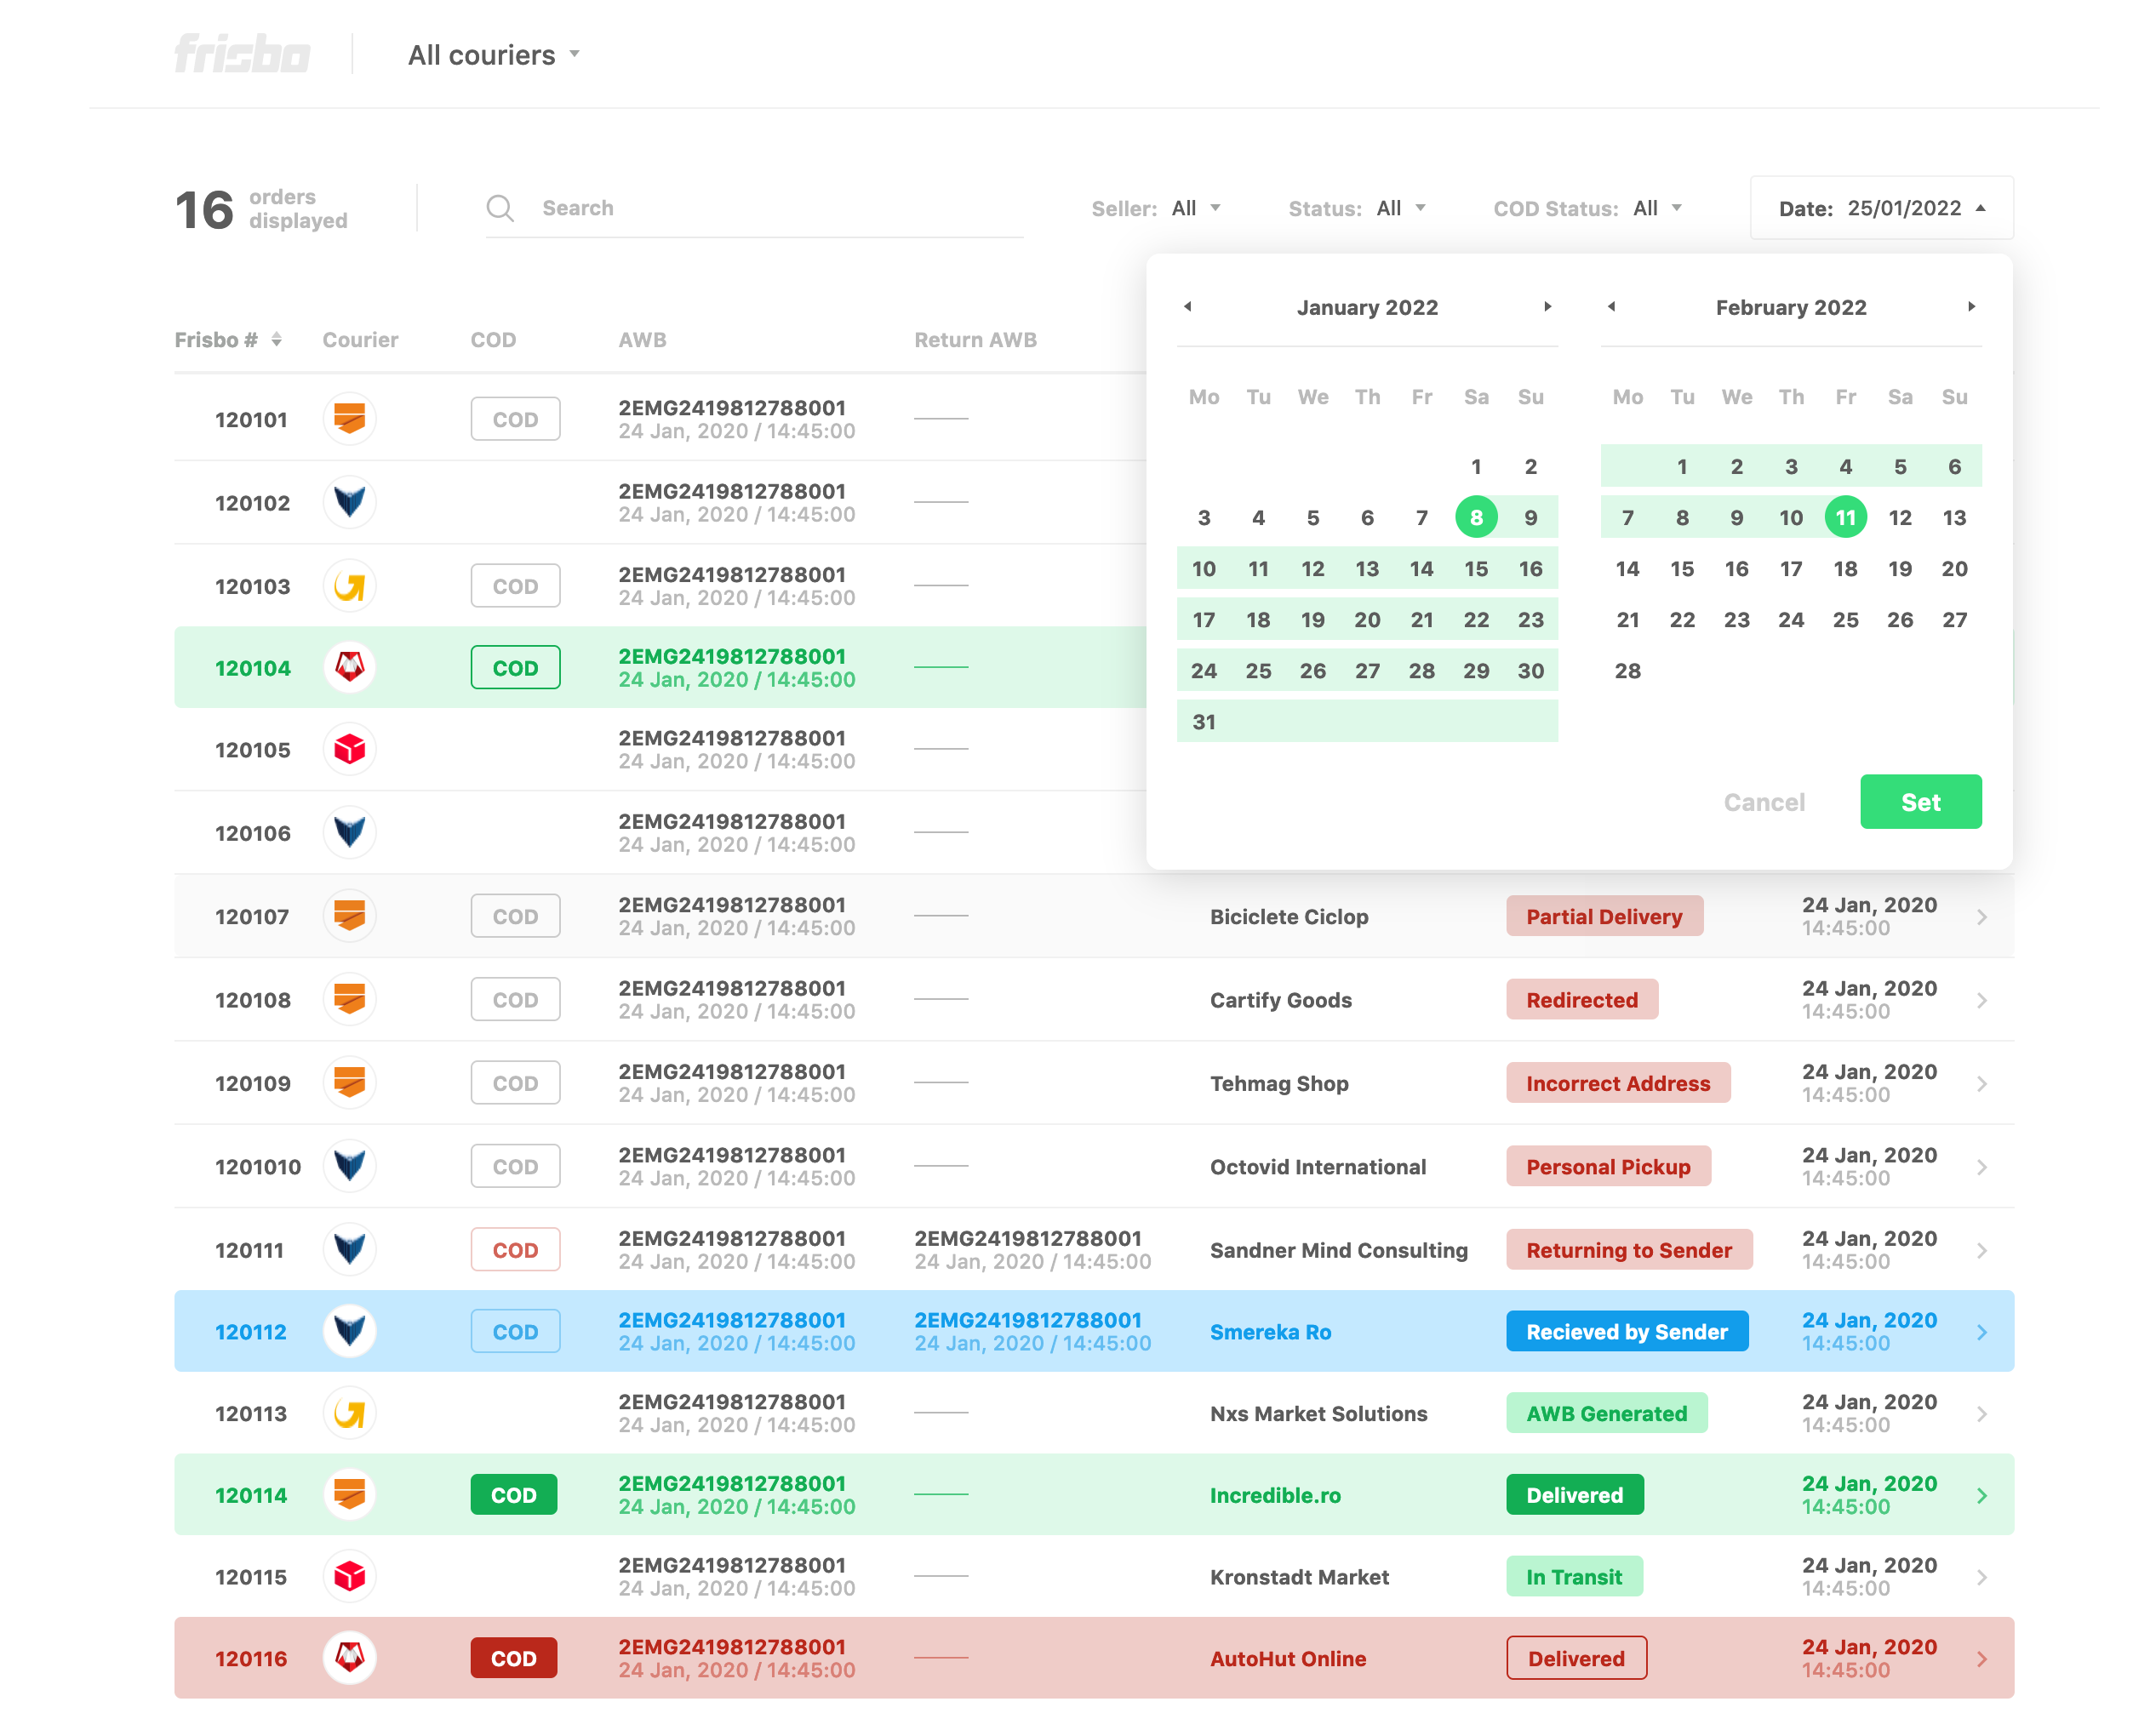This screenshot has width=2133, height=1736.
Task: Click courier icon for order 120107
Action: [349, 915]
